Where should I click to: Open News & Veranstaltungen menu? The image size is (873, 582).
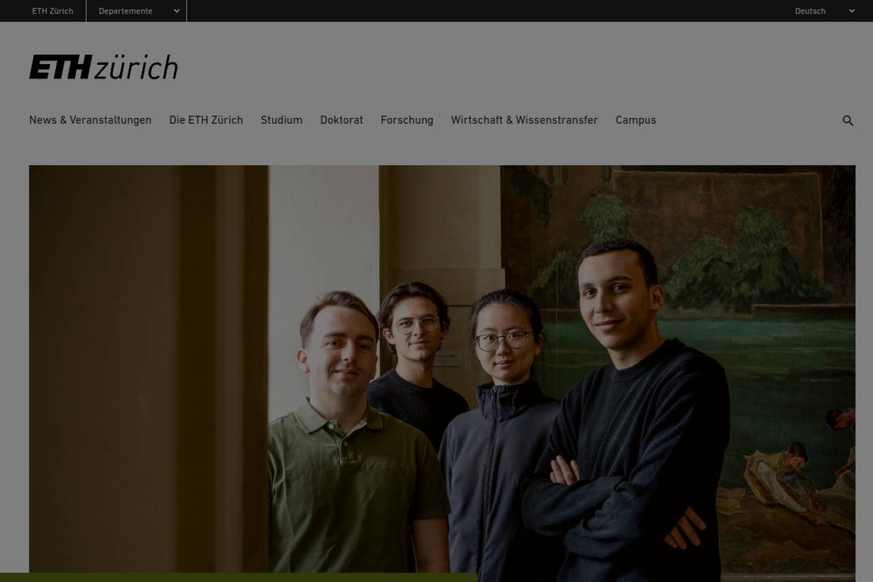point(90,120)
